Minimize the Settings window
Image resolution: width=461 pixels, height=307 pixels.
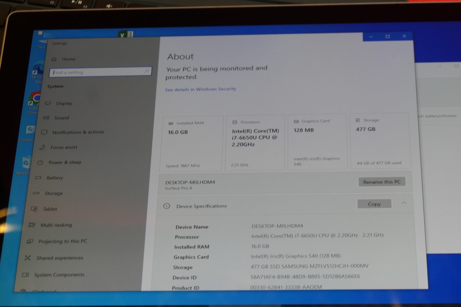tap(371, 37)
